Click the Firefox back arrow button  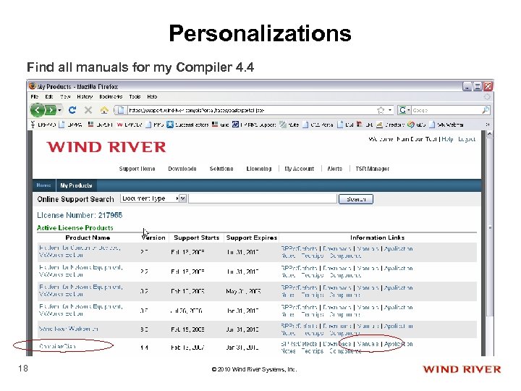(38, 110)
